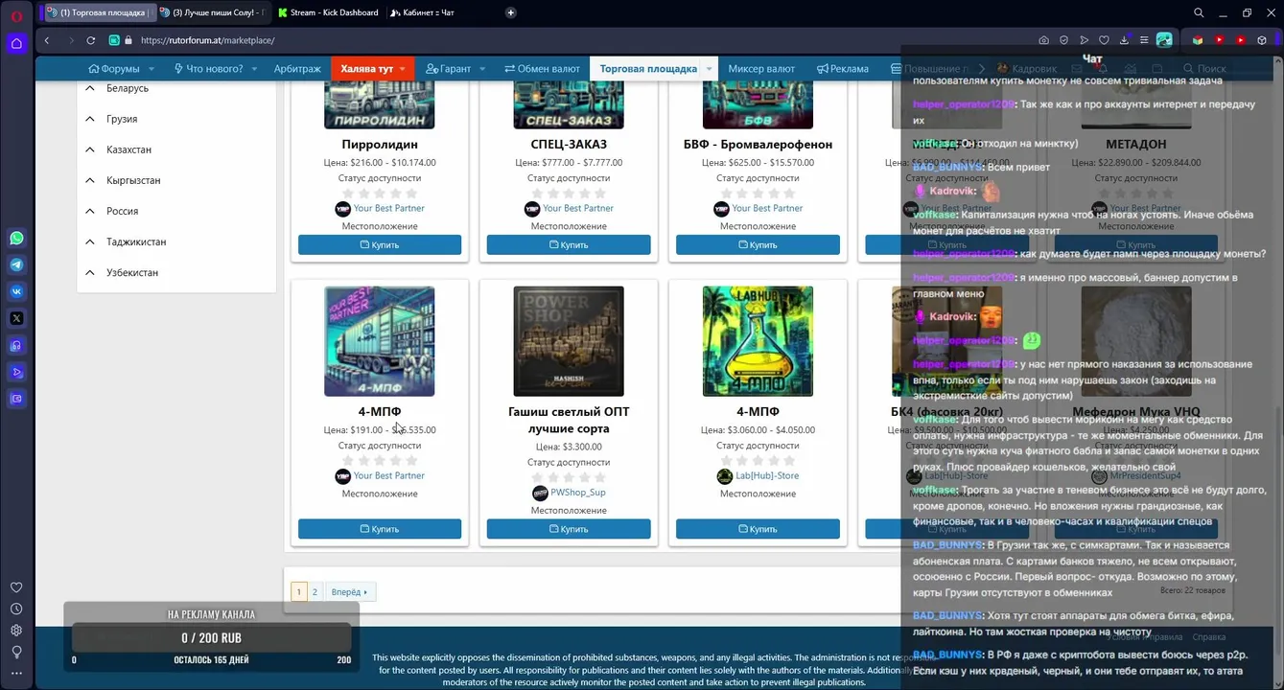Open browsing history clock in sidebar
This screenshot has width=1284, height=690.
(16, 609)
